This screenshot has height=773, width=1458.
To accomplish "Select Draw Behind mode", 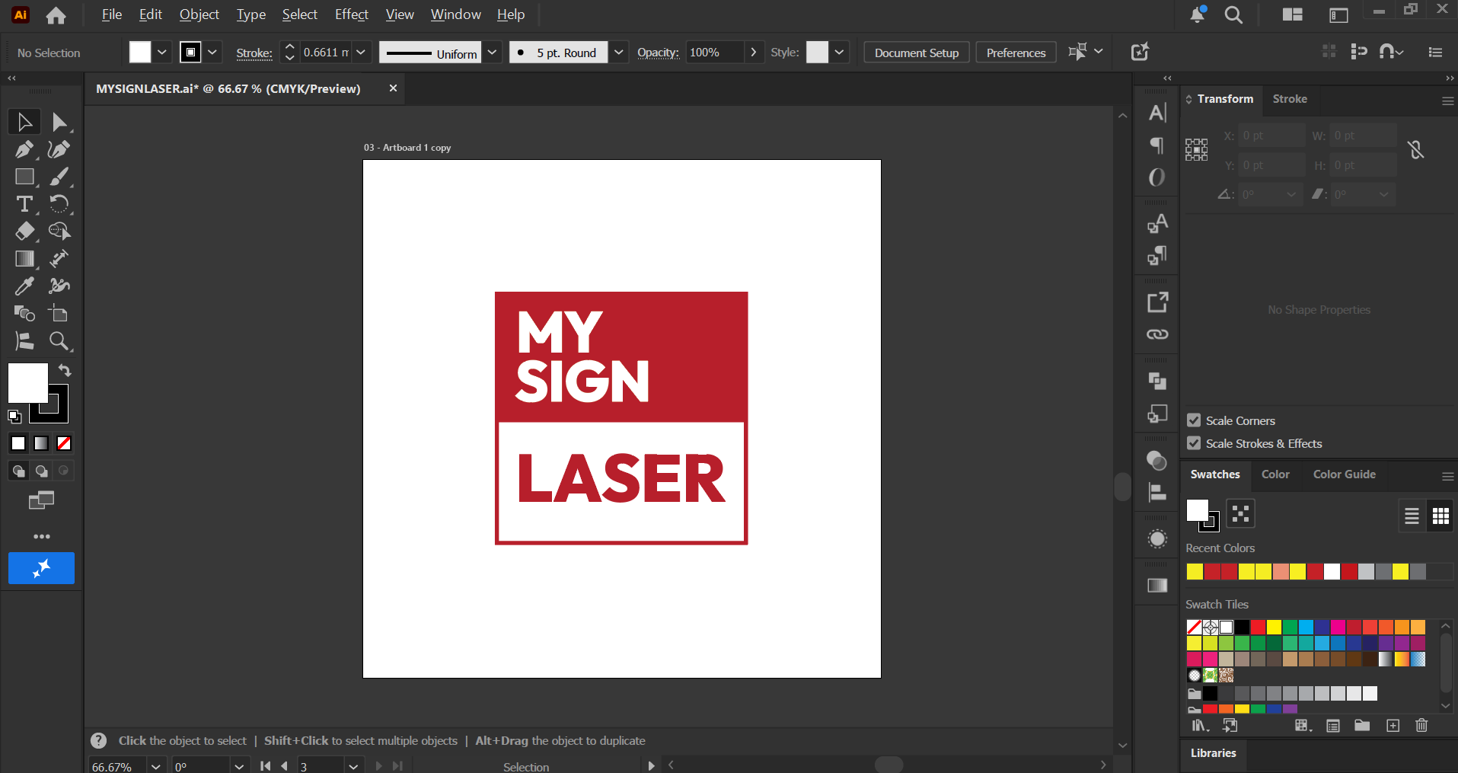I will 41,471.
